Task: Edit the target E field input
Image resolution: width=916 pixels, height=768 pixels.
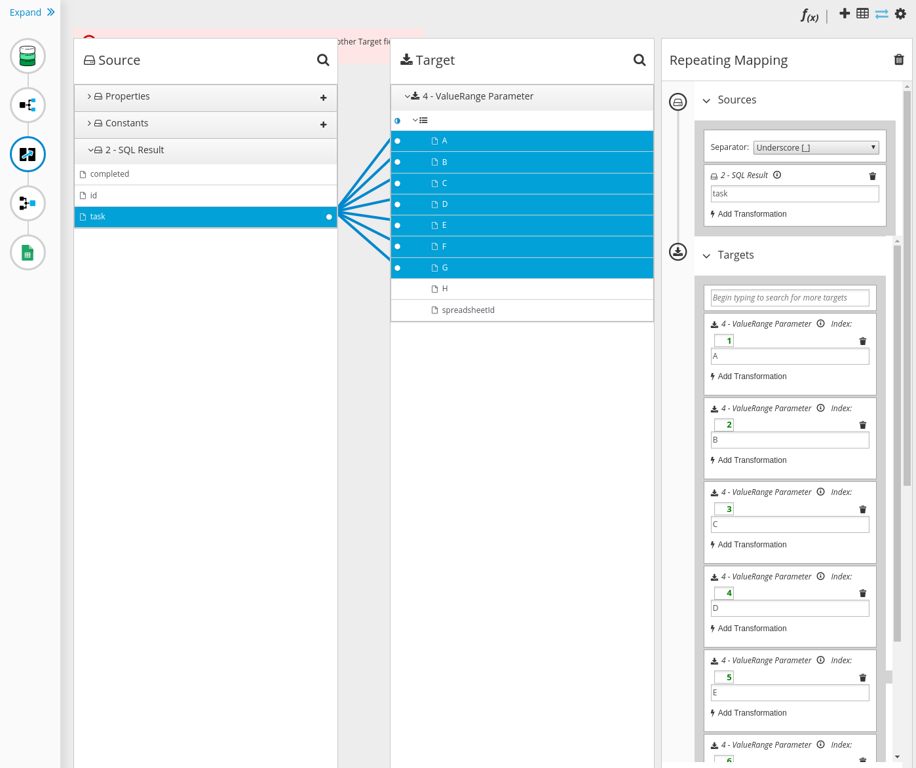Action: (790, 693)
